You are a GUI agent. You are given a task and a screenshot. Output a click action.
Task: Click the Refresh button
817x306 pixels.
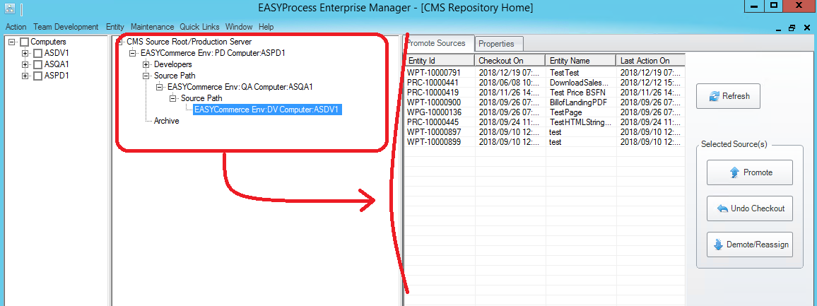(x=728, y=96)
